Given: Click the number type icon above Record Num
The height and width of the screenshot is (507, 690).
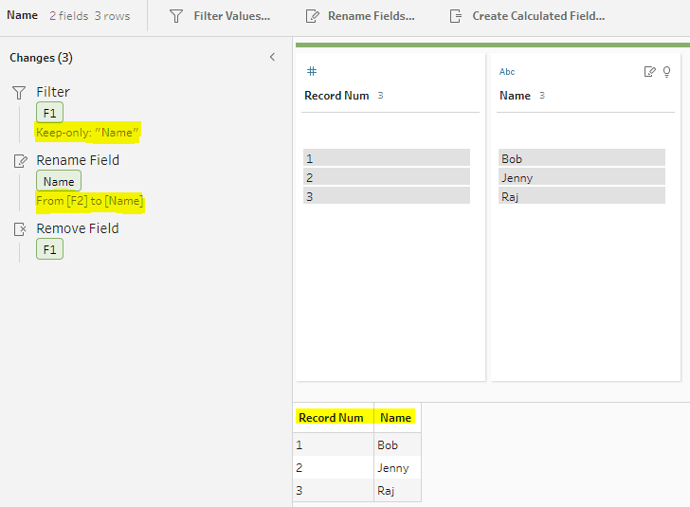Looking at the screenshot, I should (x=311, y=72).
